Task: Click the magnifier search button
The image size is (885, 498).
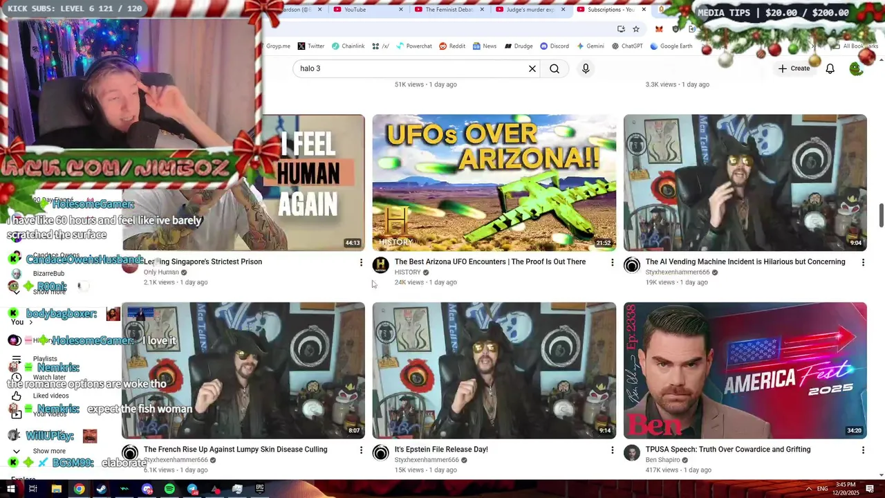Action: click(x=555, y=68)
